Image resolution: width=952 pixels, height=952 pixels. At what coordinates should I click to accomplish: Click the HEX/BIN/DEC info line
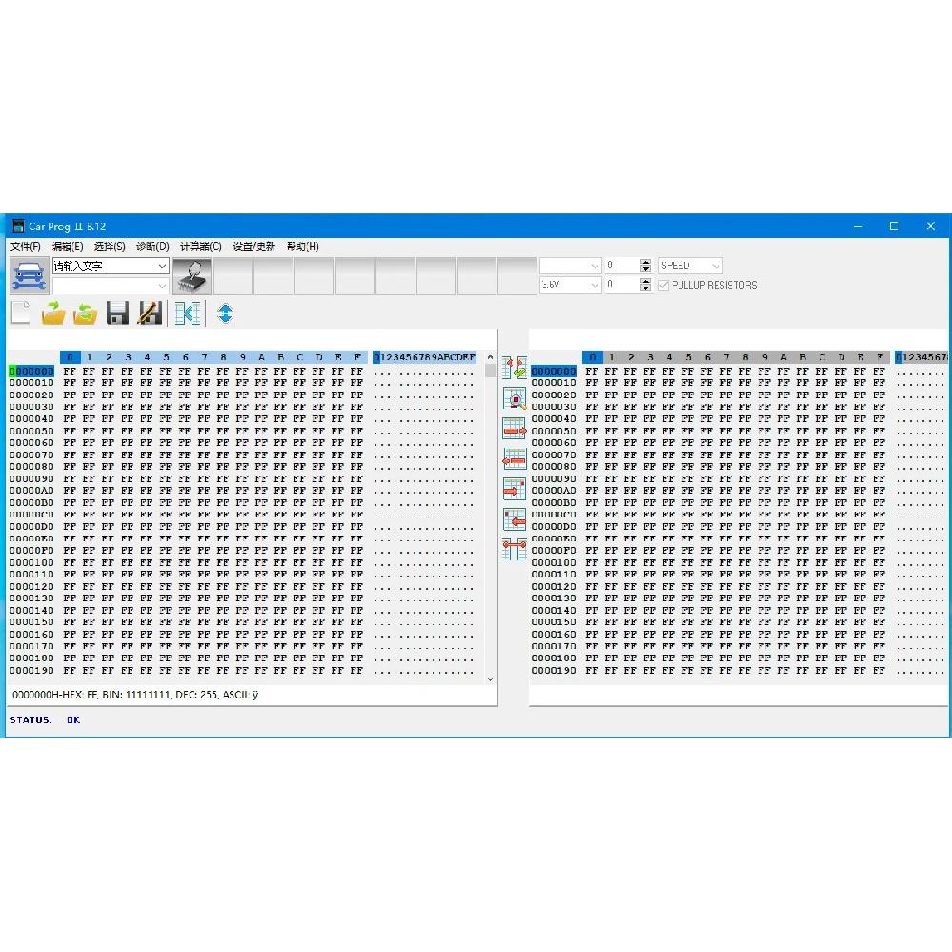coord(134,695)
